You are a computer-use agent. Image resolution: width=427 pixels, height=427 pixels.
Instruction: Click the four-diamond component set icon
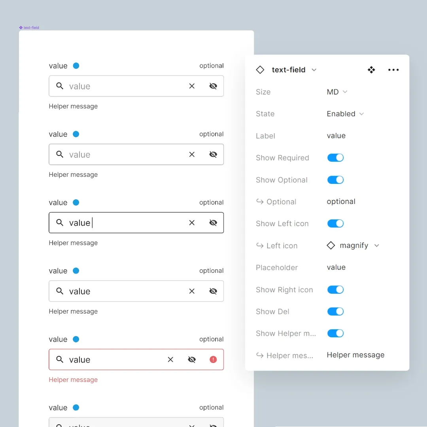tap(371, 70)
